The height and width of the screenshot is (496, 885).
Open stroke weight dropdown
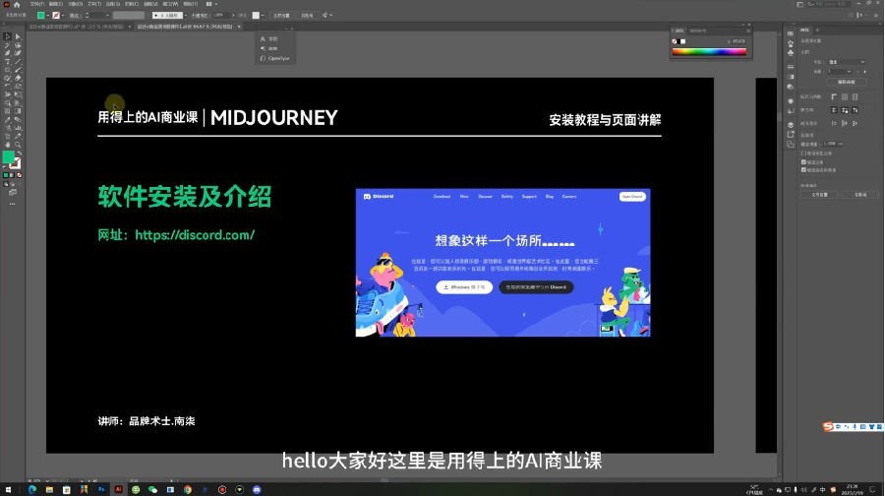(107, 15)
